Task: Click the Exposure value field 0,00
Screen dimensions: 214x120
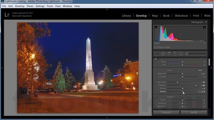Action: [x=203, y=74]
